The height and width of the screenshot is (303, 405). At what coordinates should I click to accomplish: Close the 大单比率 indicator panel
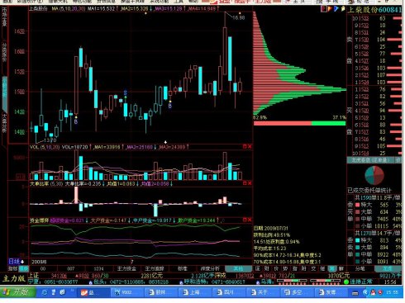pyautogui.click(x=250, y=183)
